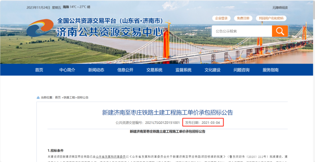Open the 中心简介 menu item
The height and width of the screenshot is (162, 315).
[67, 70]
